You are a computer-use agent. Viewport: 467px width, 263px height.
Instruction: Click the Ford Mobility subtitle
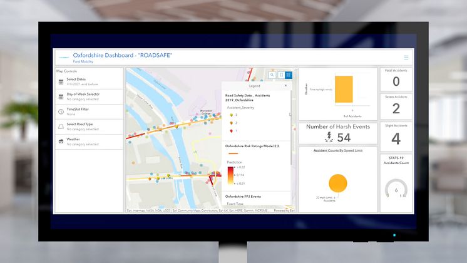pos(83,61)
